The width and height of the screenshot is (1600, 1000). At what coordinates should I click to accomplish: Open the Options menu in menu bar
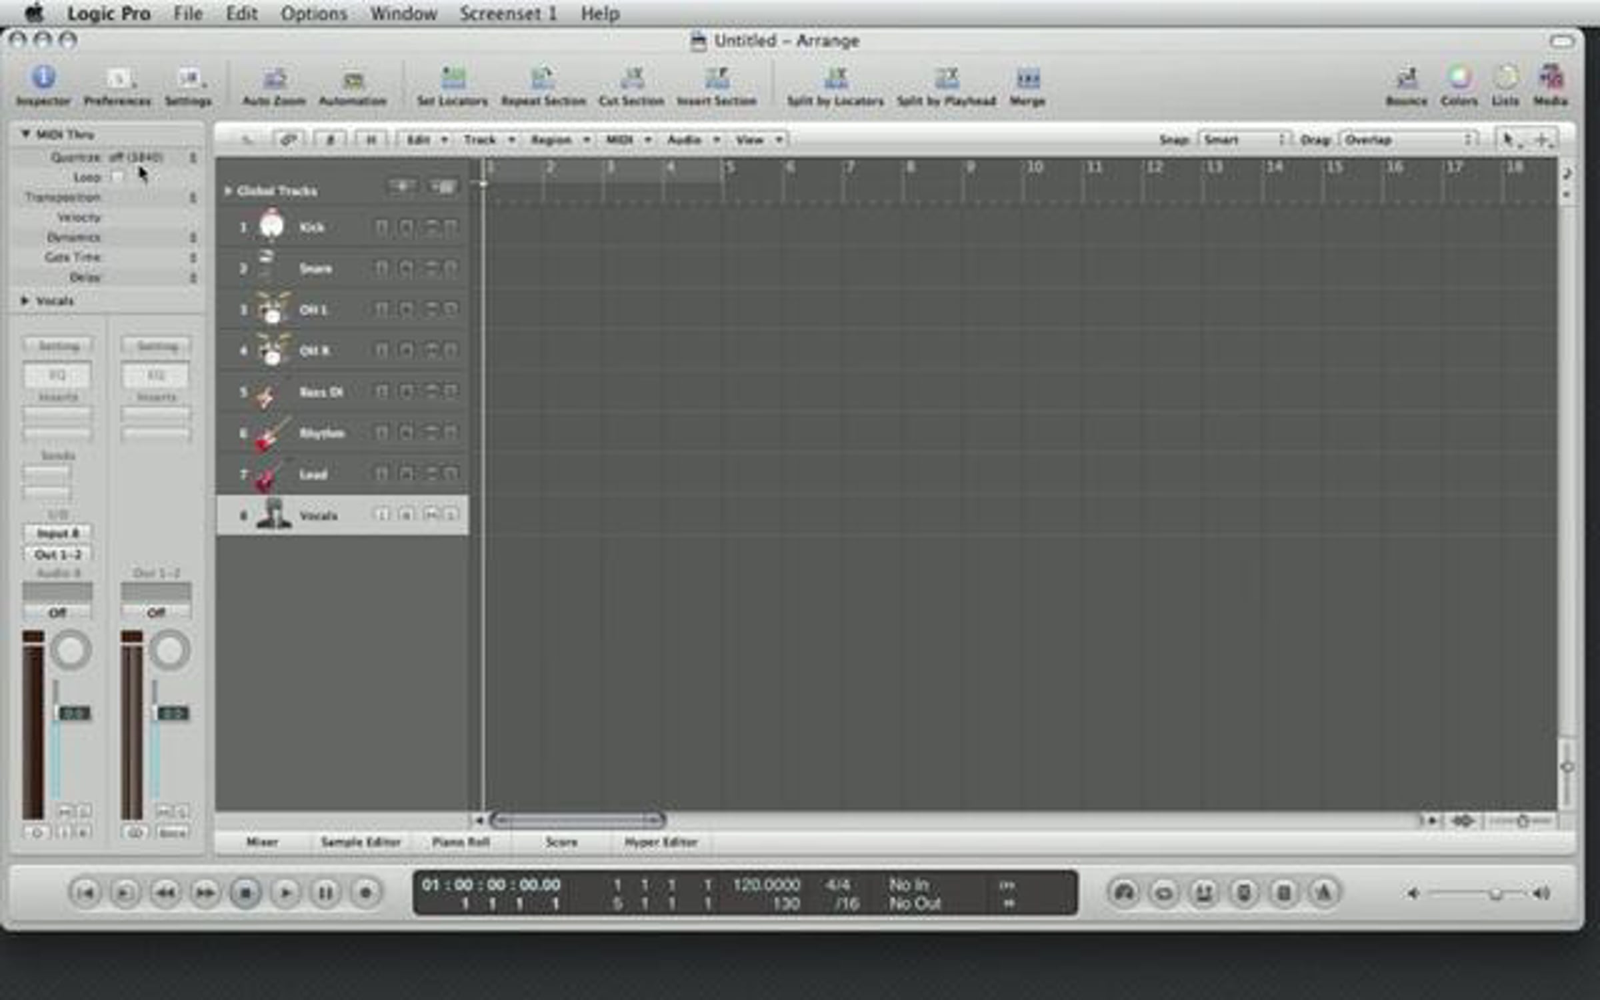(x=313, y=13)
